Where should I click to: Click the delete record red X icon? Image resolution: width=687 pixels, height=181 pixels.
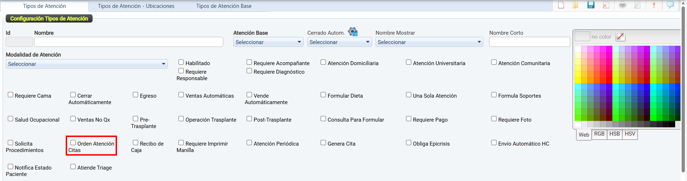click(606, 5)
